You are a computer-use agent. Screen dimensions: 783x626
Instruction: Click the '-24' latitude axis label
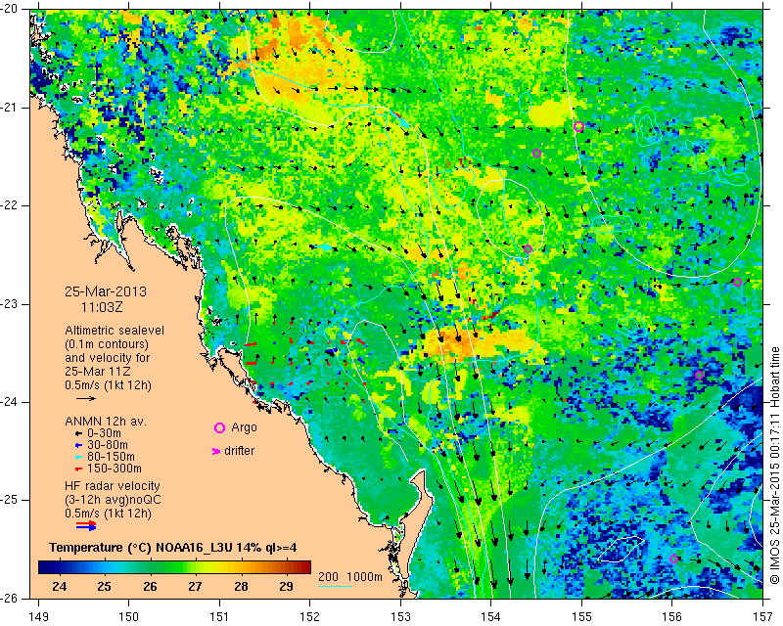pos(10,402)
